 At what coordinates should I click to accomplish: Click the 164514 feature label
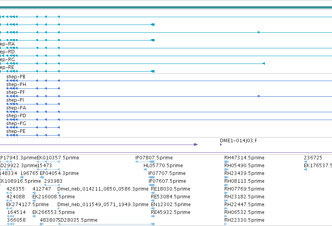[x=16, y=212]
